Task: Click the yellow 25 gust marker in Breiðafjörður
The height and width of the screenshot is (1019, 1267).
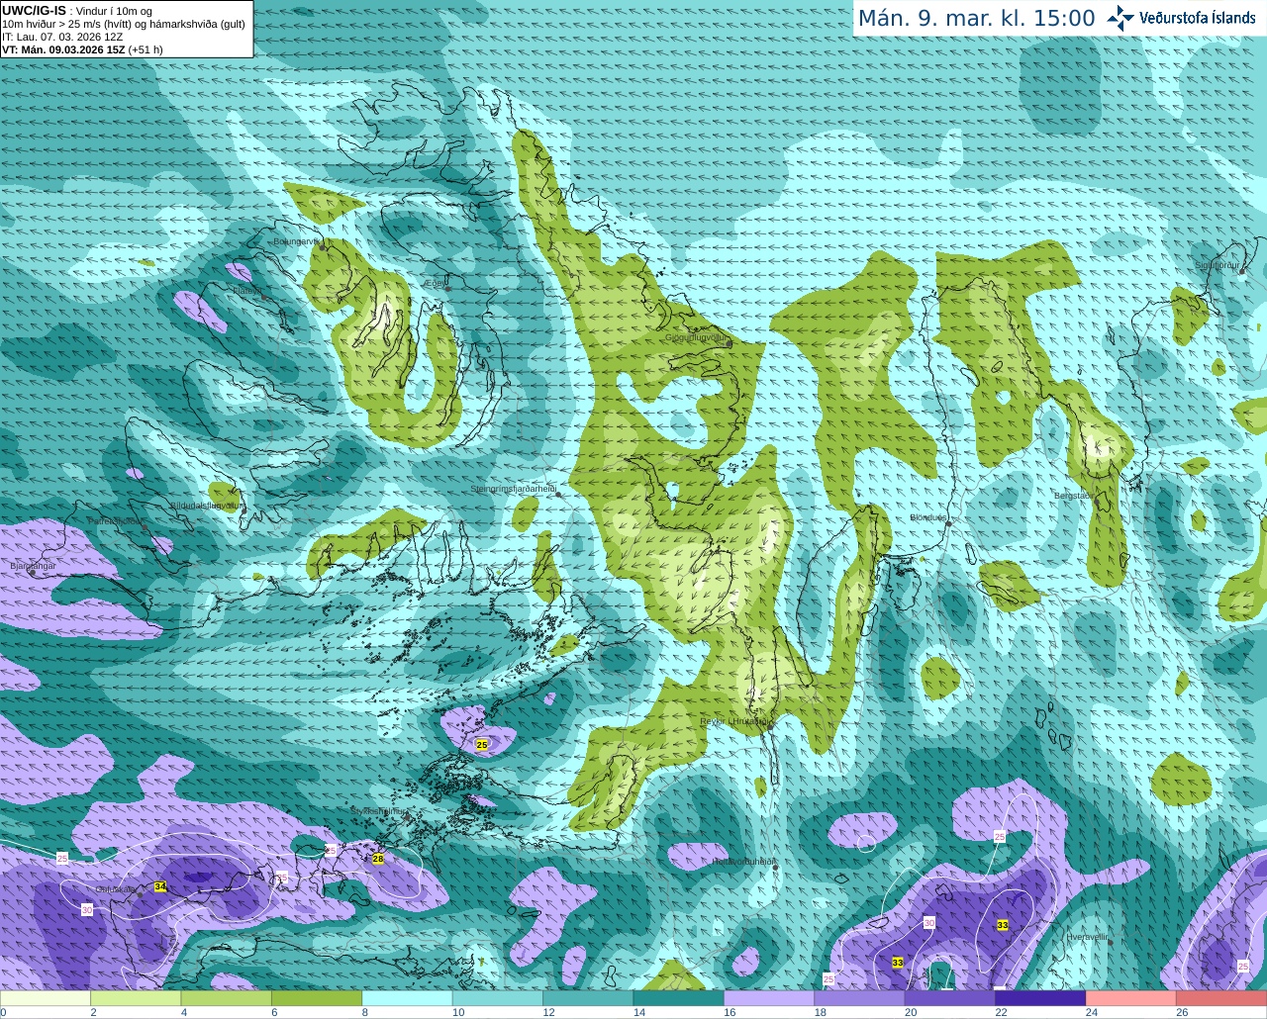Action: coord(482,744)
